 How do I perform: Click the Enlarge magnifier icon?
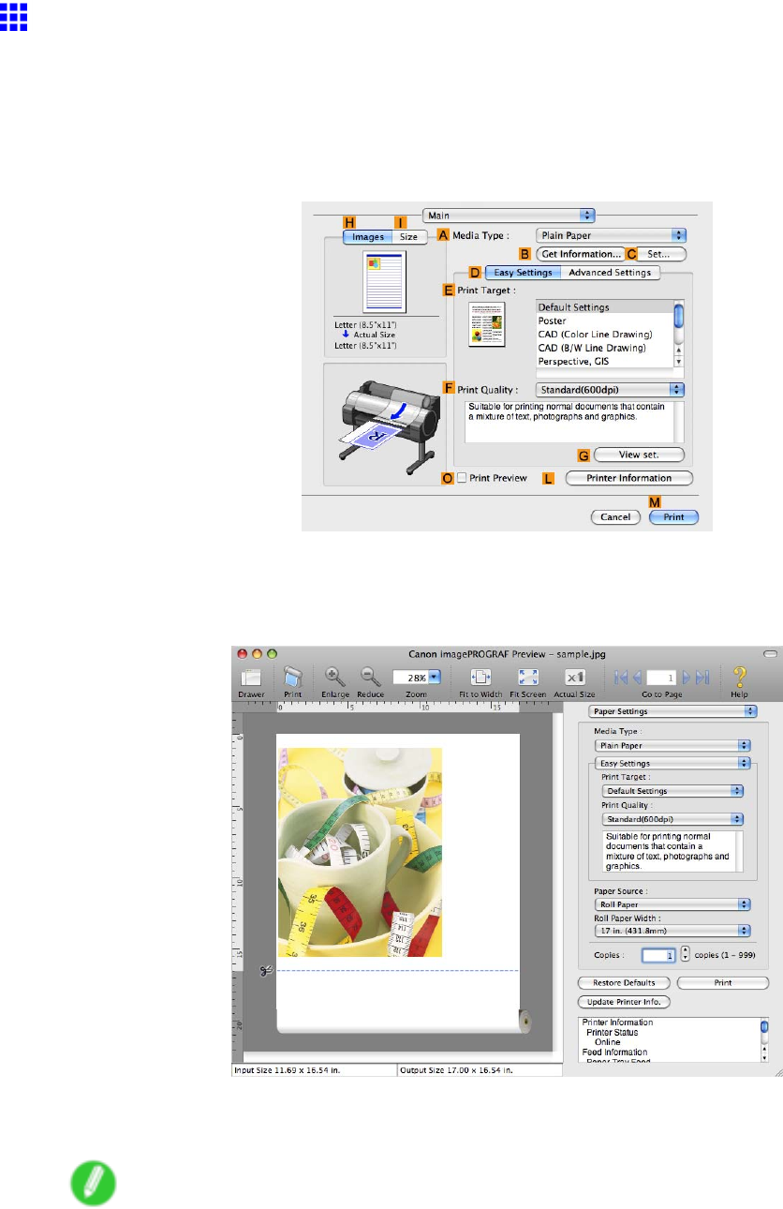click(x=334, y=678)
